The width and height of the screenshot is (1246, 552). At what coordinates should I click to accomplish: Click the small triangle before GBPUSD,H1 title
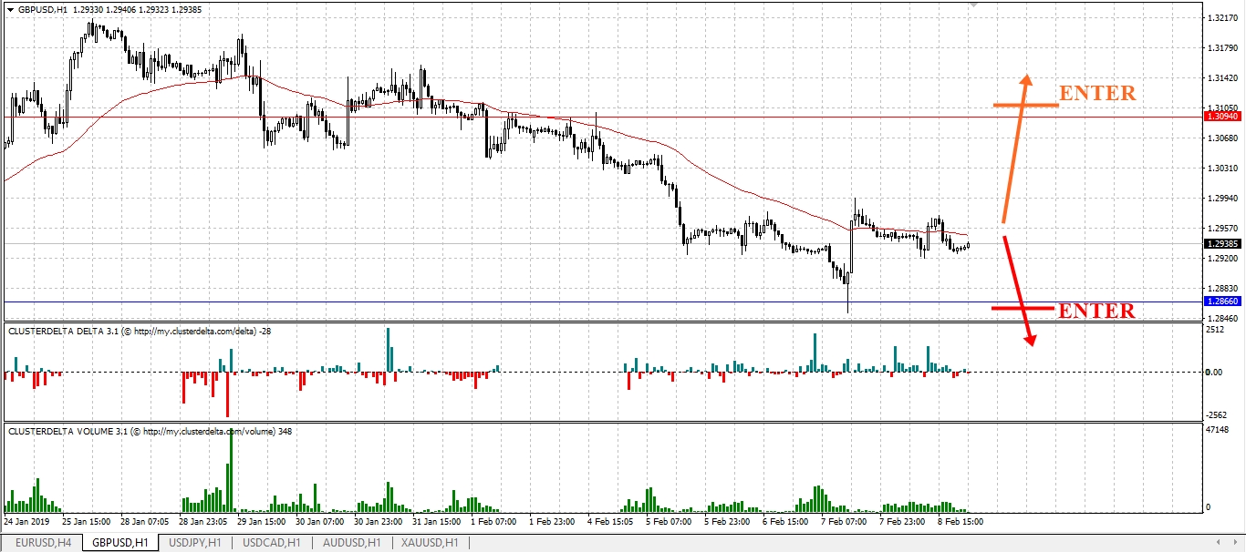[9, 8]
